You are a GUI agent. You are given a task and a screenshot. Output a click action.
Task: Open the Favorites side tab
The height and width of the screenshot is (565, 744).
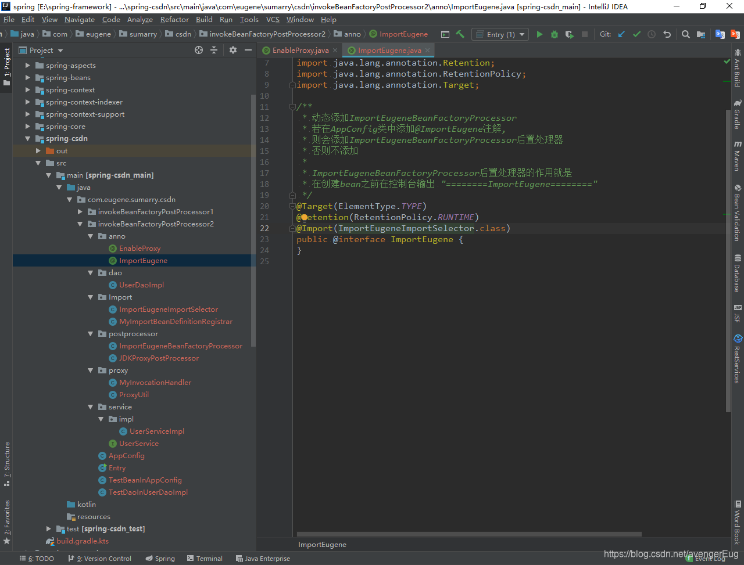pos(6,521)
